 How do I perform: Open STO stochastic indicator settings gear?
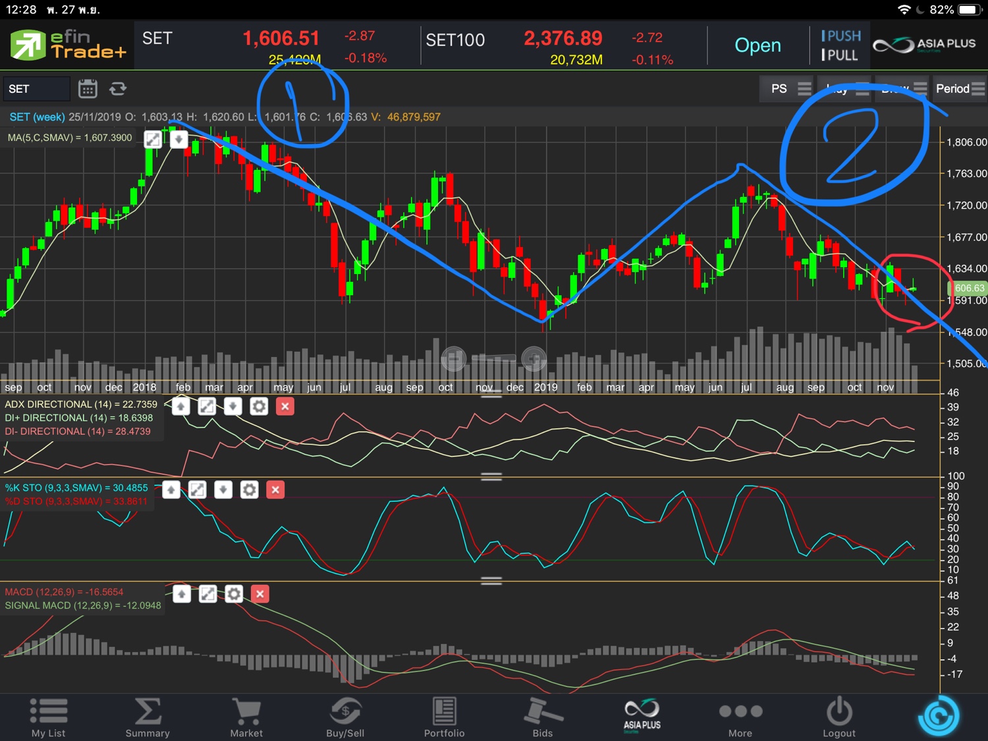tap(249, 489)
